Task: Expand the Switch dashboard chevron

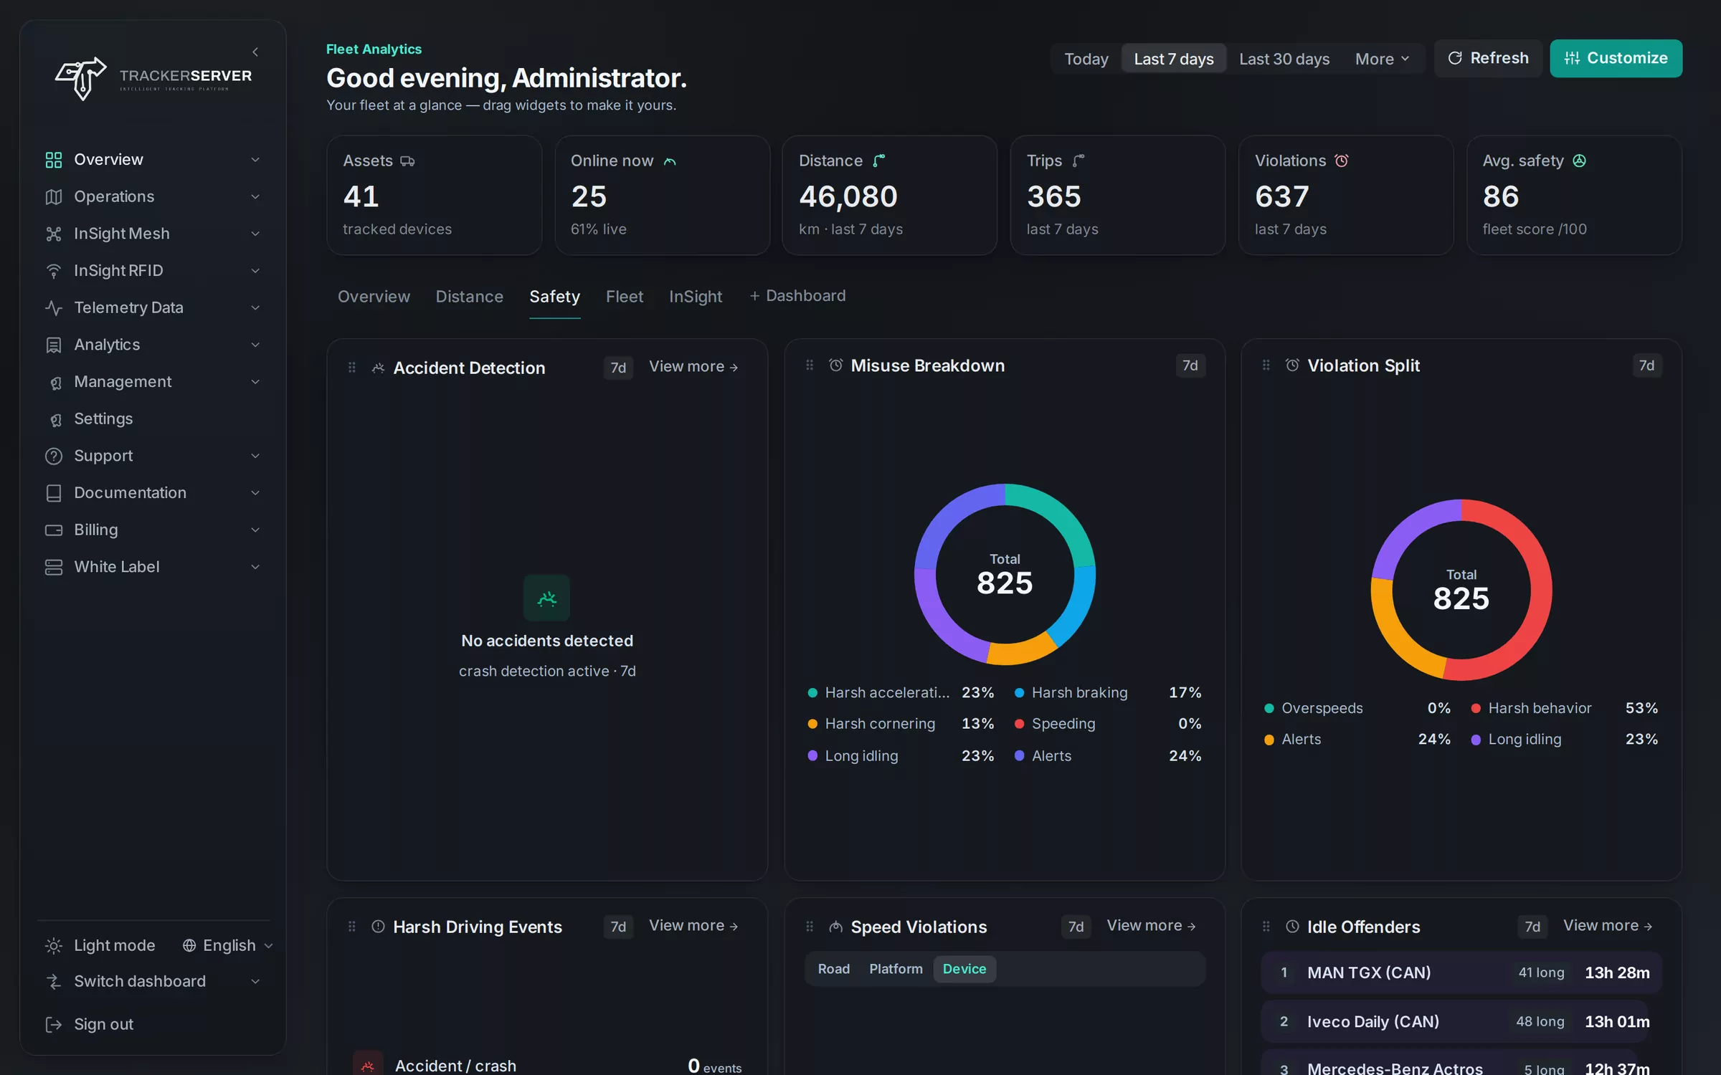Action: [255, 981]
